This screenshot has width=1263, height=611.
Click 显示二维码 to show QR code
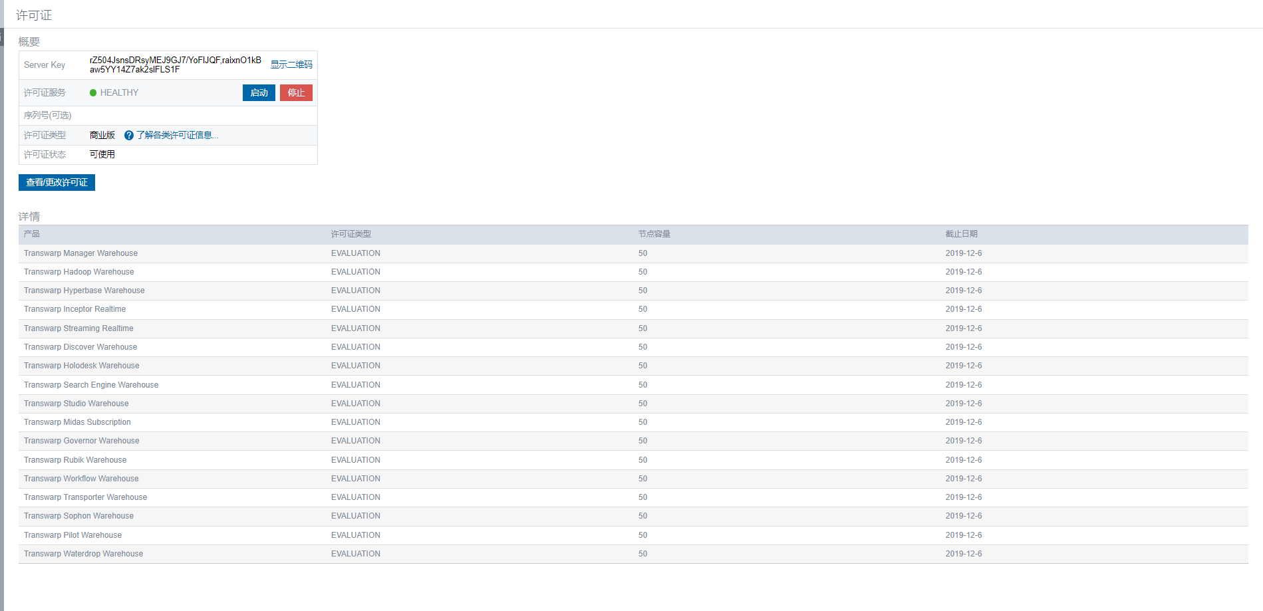291,64
